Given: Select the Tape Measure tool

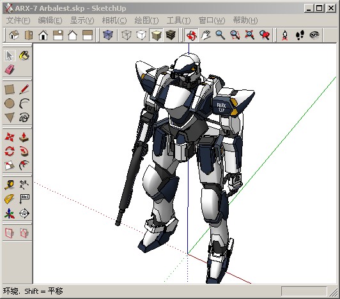Looking at the screenshot, I should 10,185.
